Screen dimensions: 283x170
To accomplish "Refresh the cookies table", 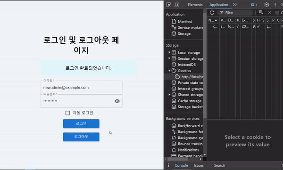I will [x=212, y=13].
